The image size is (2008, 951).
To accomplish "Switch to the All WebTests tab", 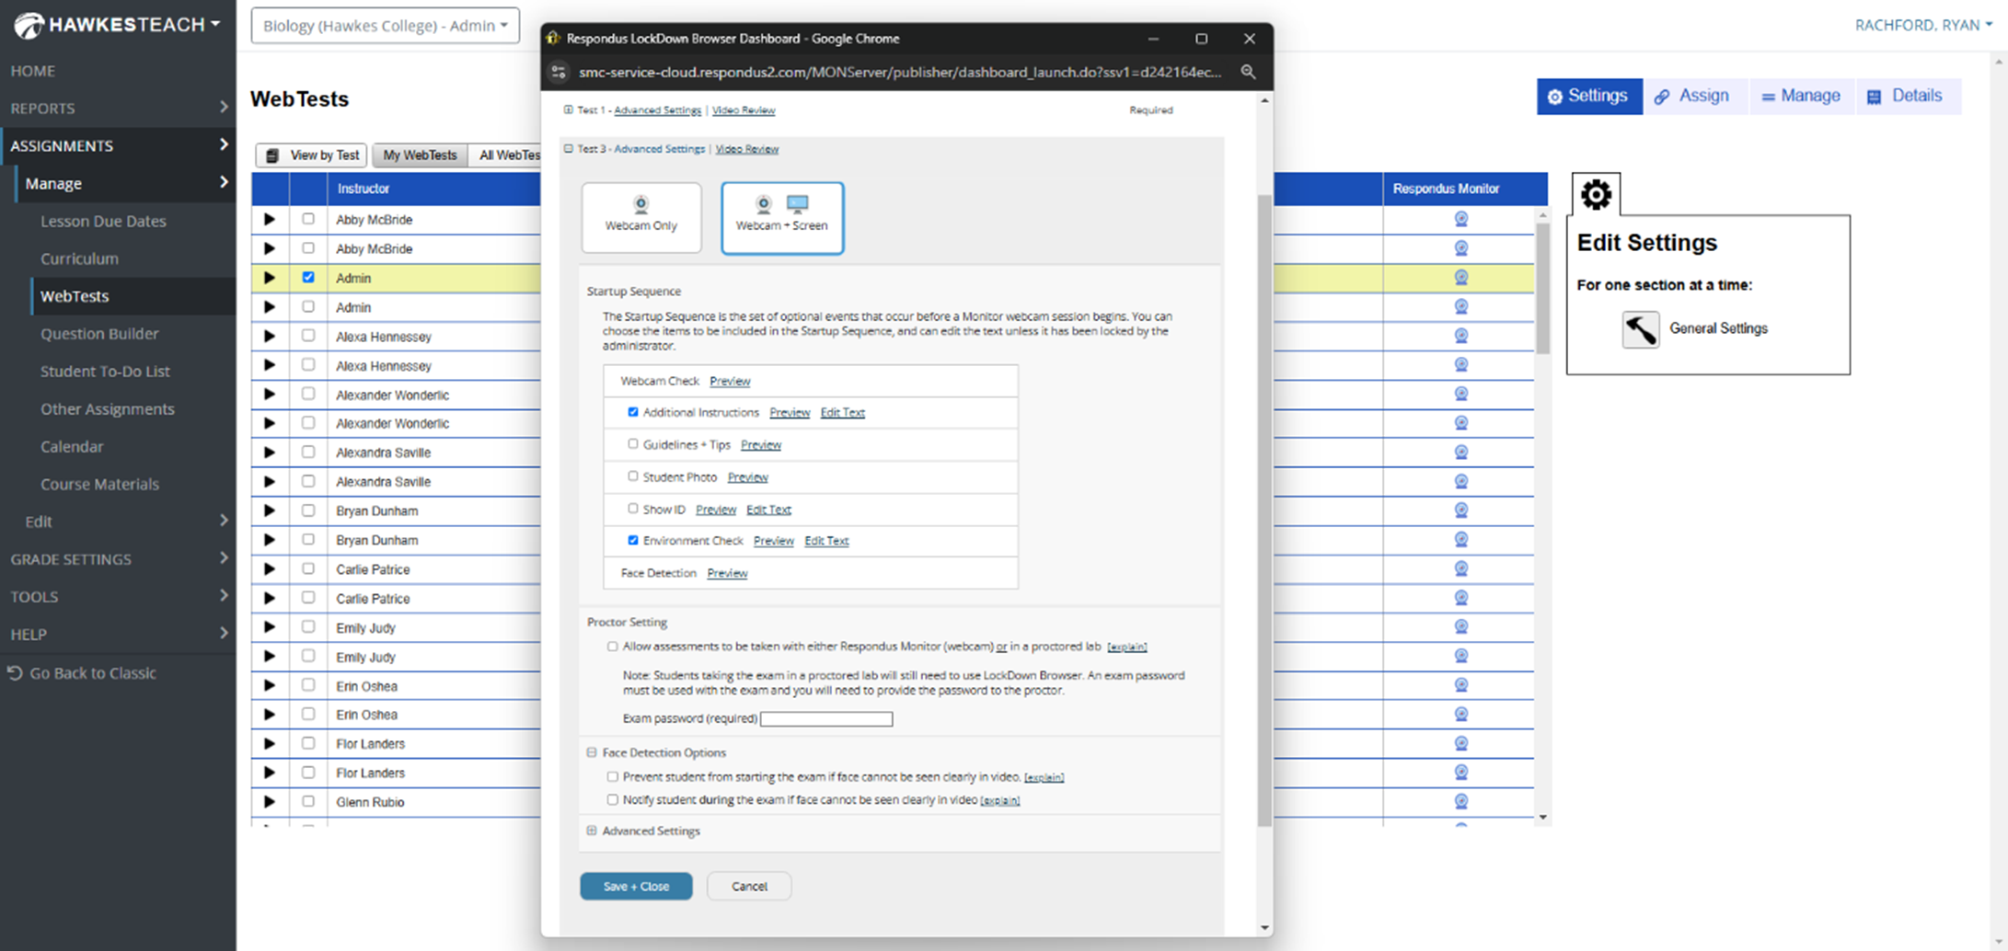I will pos(508,155).
